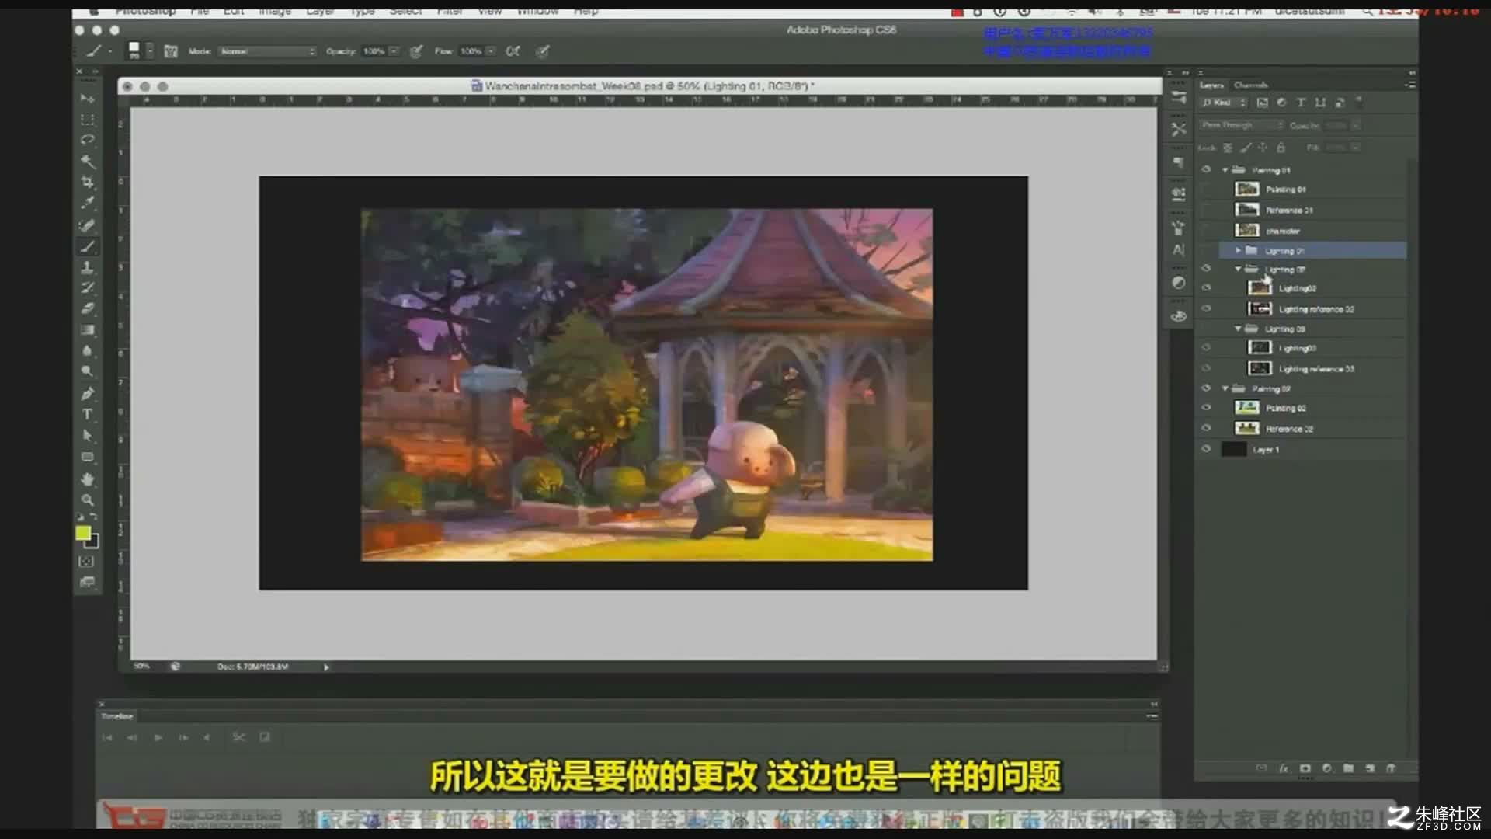This screenshot has width=1491, height=839.
Task: Hide Layer 1 with its eye icon
Action: 1206,449
